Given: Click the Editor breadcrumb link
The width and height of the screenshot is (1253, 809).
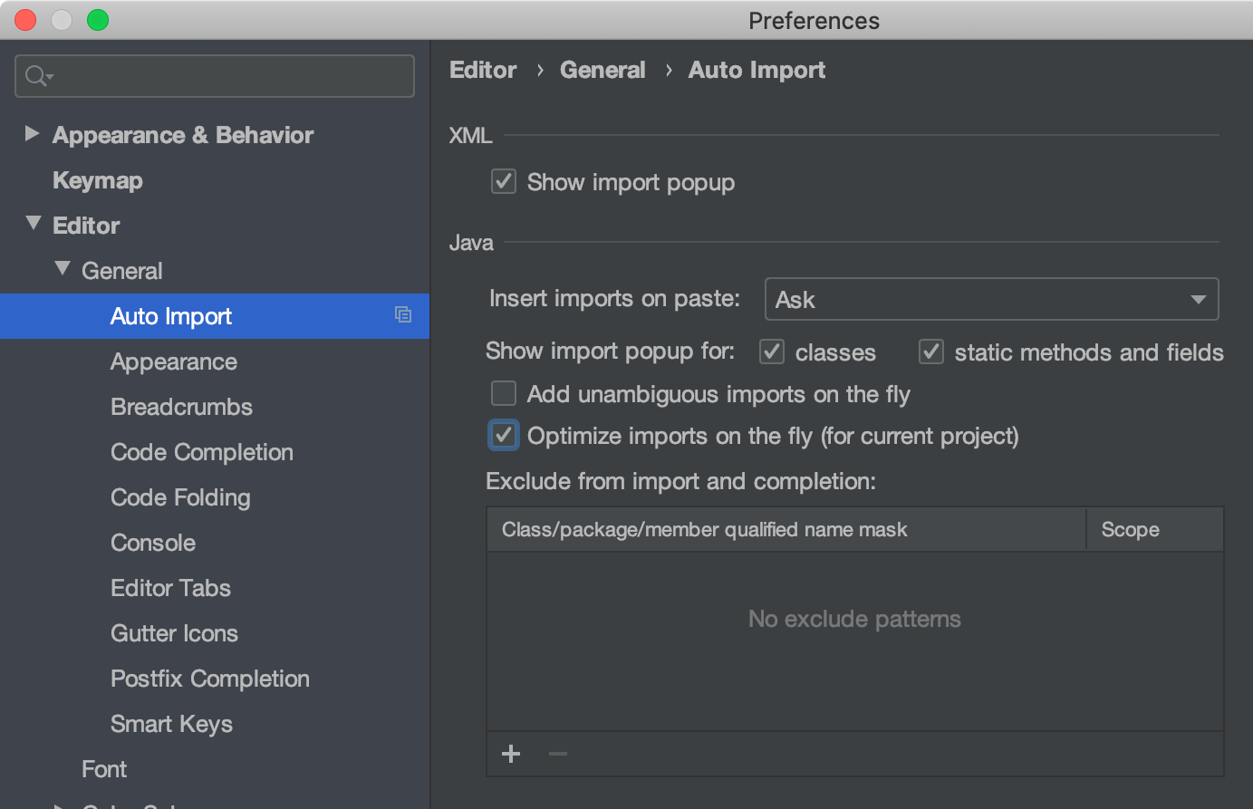Looking at the screenshot, I should pos(482,69).
